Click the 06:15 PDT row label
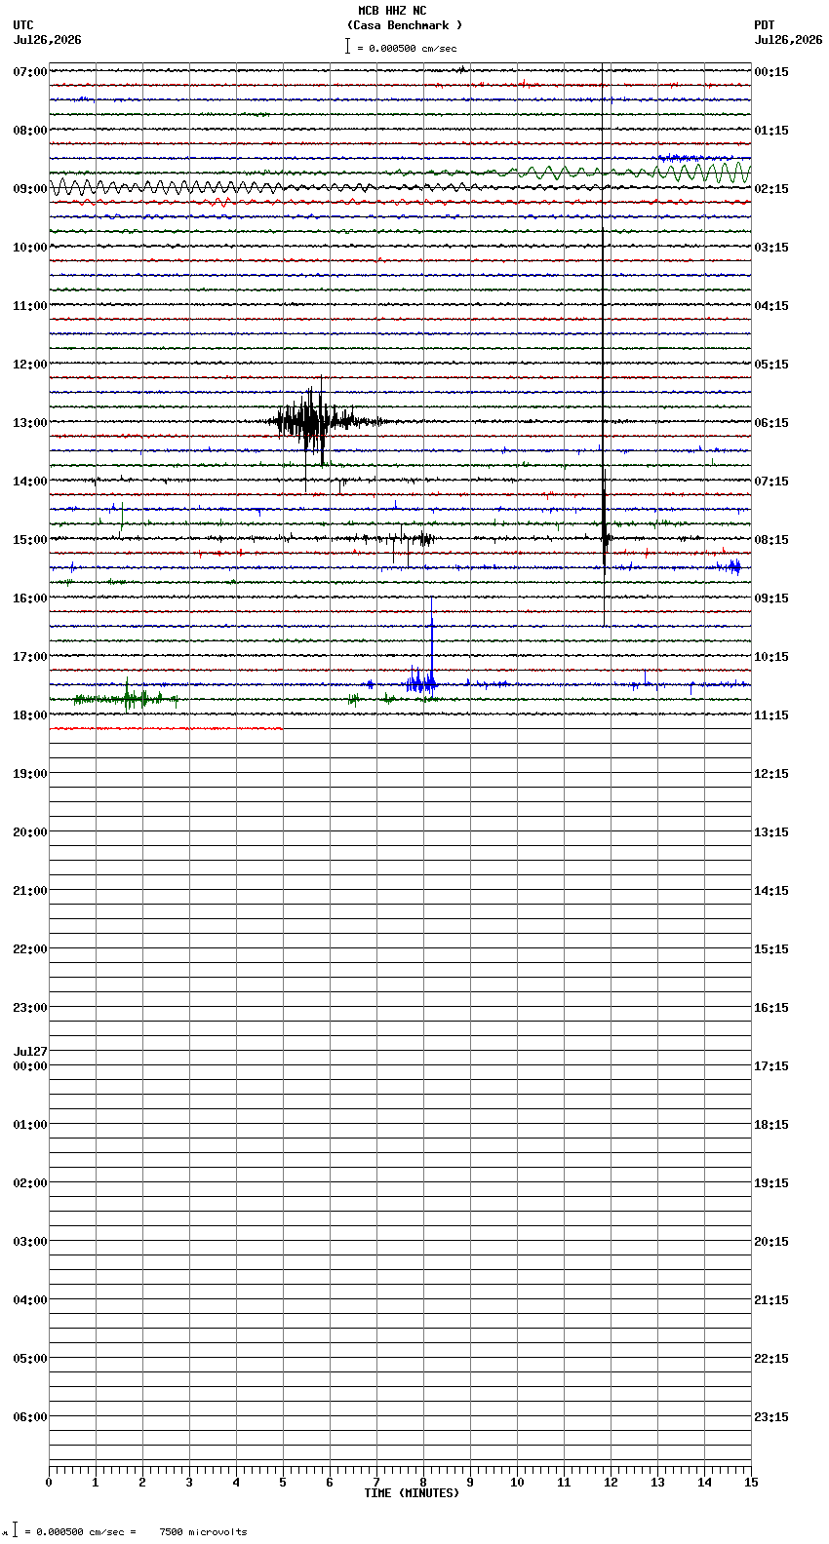The image size is (829, 1544). [x=771, y=423]
